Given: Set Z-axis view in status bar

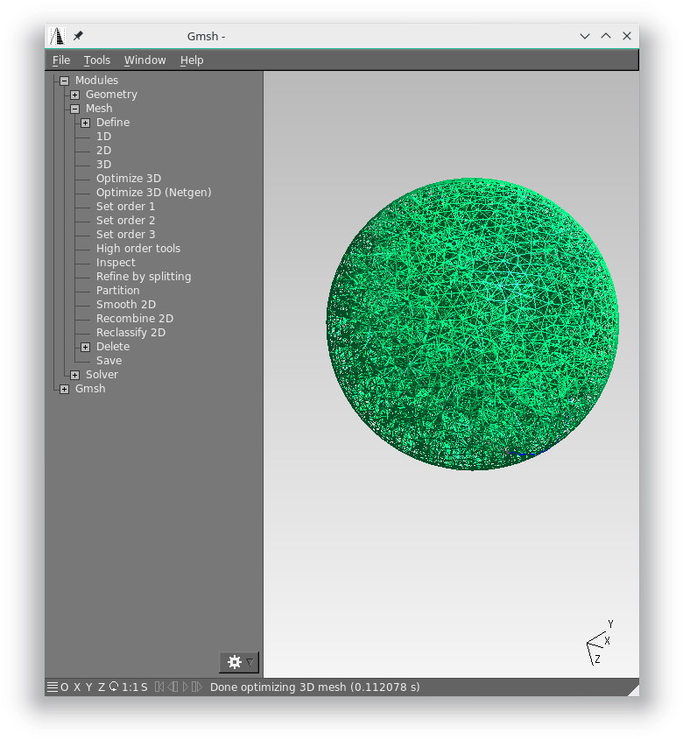Looking at the screenshot, I should click(x=101, y=687).
